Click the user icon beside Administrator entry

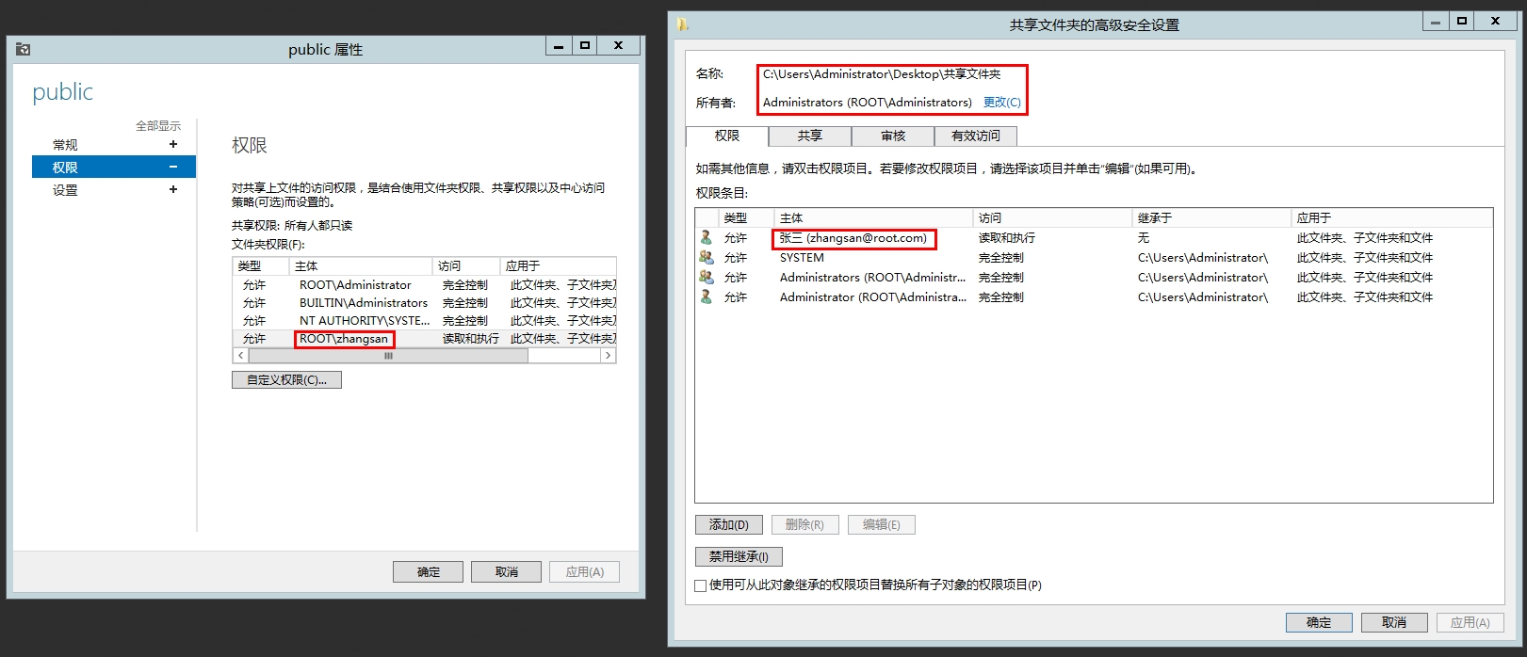pyautogui.click(x=706, y=297)
